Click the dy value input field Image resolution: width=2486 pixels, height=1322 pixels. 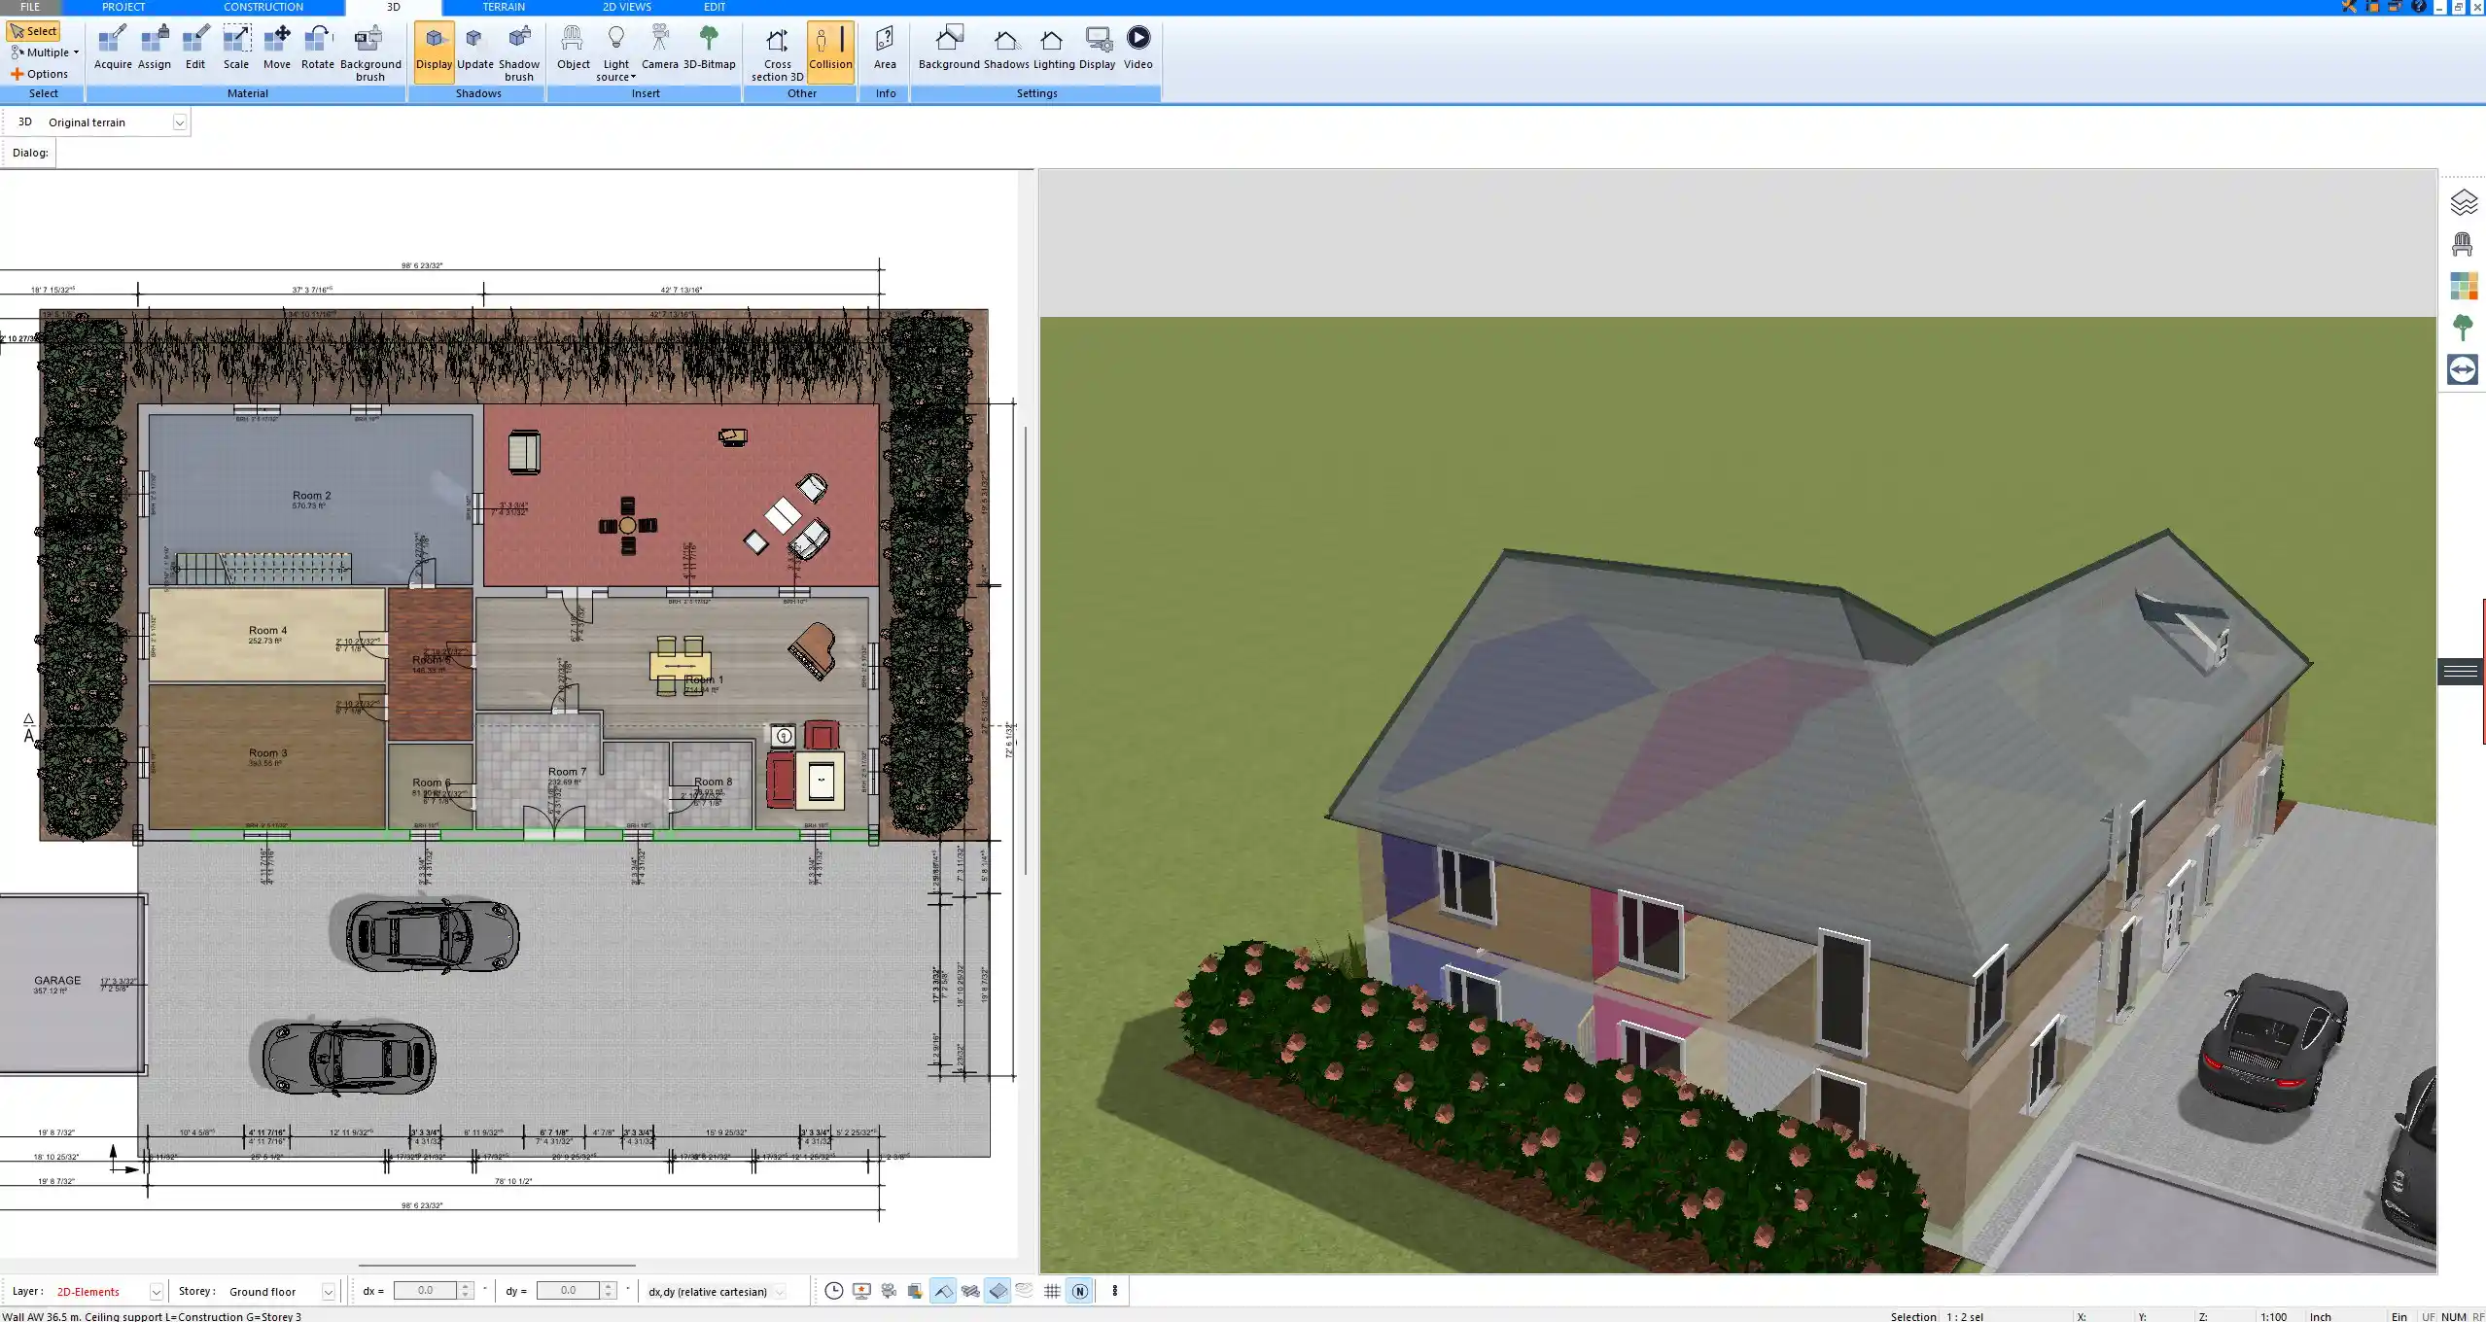pyautogui.click(x=568, y=1291)
